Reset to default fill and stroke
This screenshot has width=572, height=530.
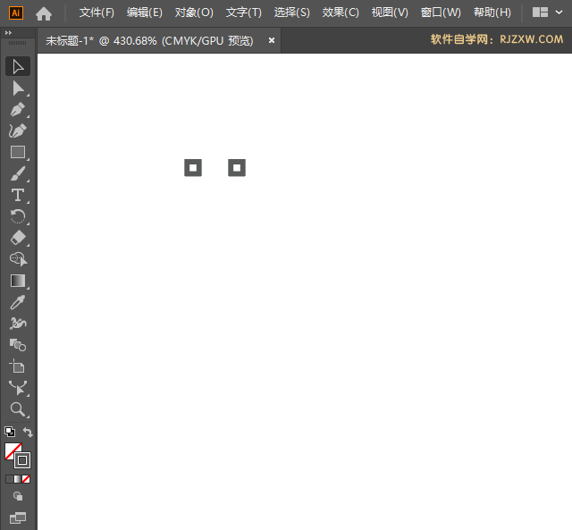pos(10,432)
